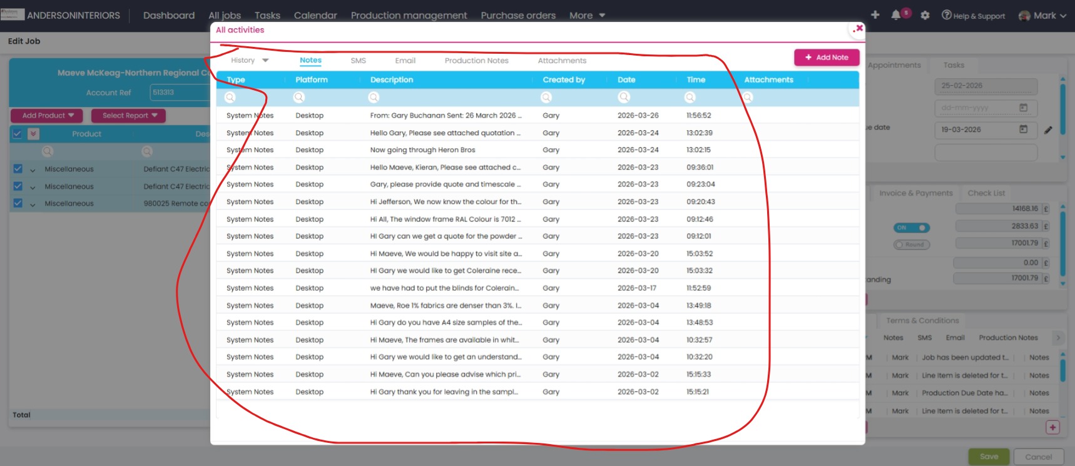Switch to the Production Notes tab
Image resolution: width=1075 pixels, height=466 pixels.
click(x=476, y=61)
